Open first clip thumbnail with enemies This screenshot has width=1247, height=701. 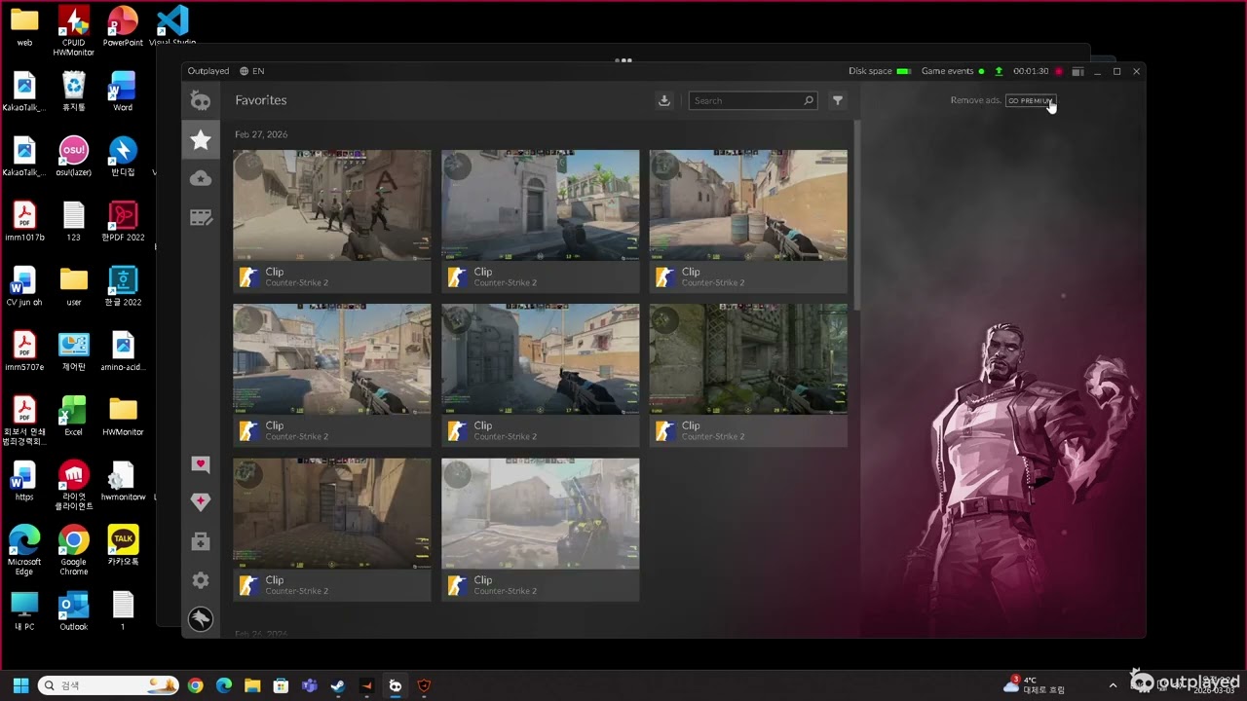[331, 205]
